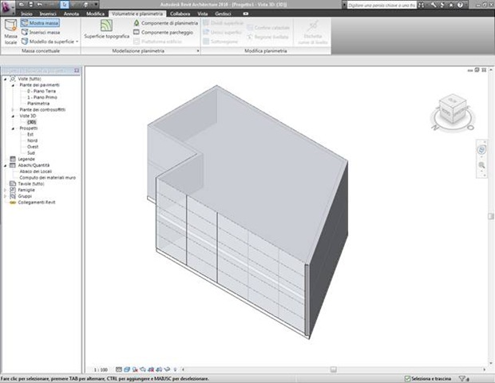Click the ViewCube navigation cube
This screenshot has width=495, height=383.
453,109
